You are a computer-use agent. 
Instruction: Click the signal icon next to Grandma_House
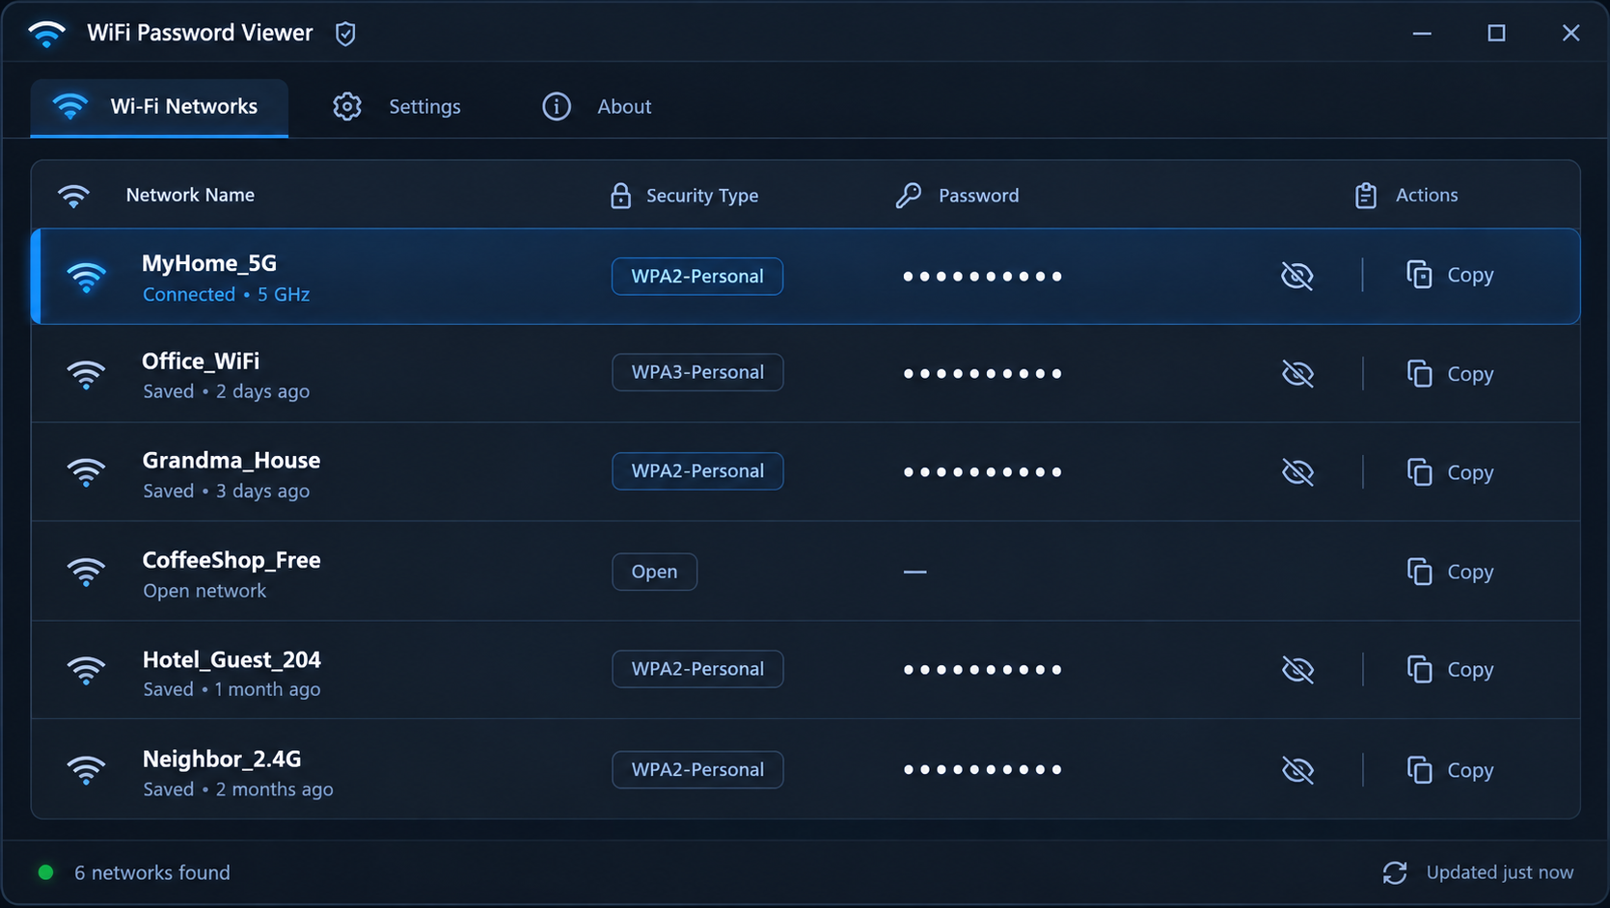(86, 472)
